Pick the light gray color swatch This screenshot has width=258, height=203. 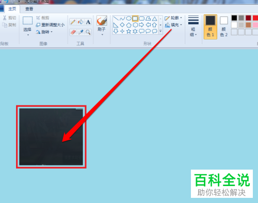click(x=241, y=25)
